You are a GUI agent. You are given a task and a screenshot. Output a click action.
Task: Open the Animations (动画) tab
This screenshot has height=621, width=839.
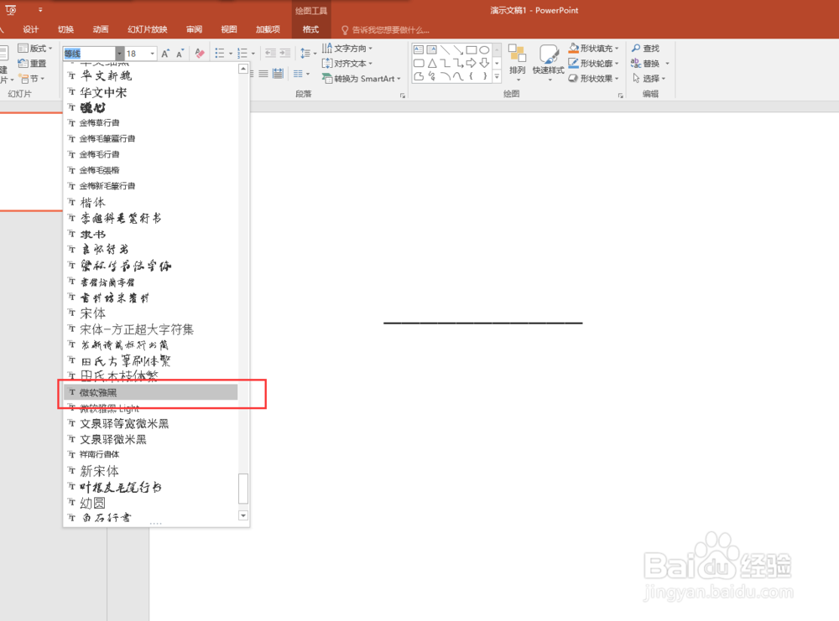tap(100, 29)
